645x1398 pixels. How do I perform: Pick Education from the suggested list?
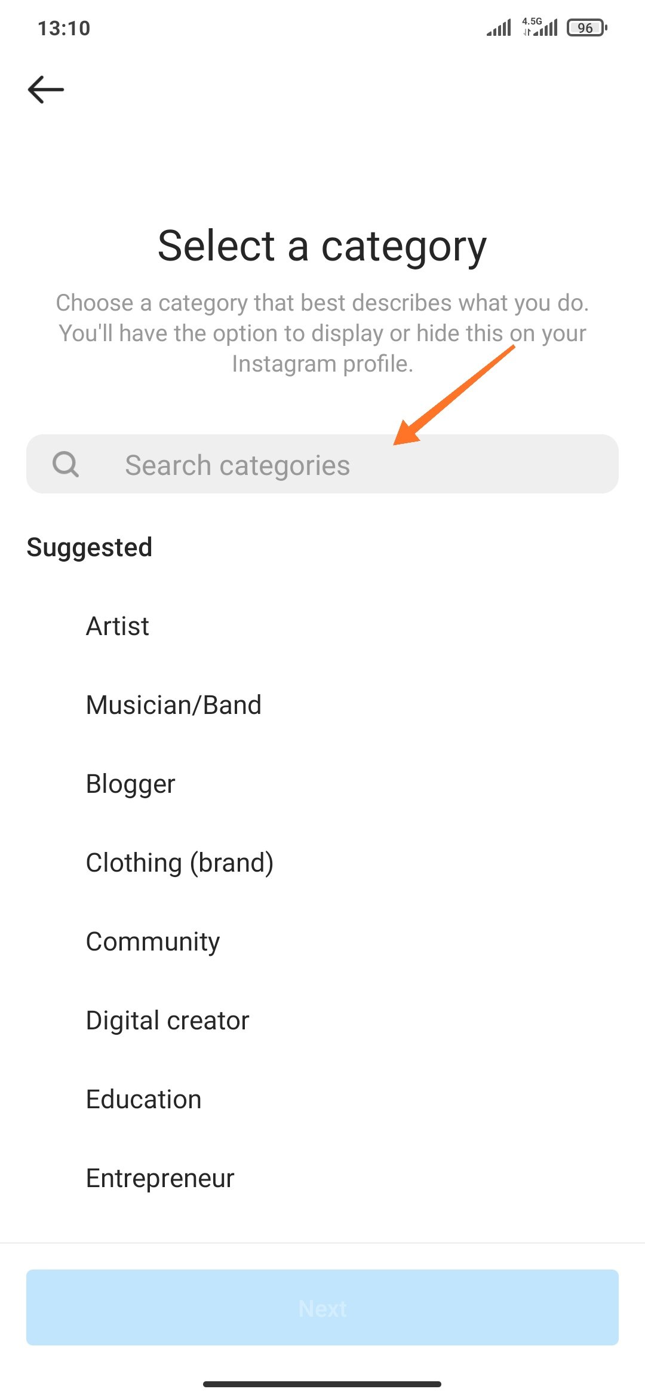click(144, 1099)
